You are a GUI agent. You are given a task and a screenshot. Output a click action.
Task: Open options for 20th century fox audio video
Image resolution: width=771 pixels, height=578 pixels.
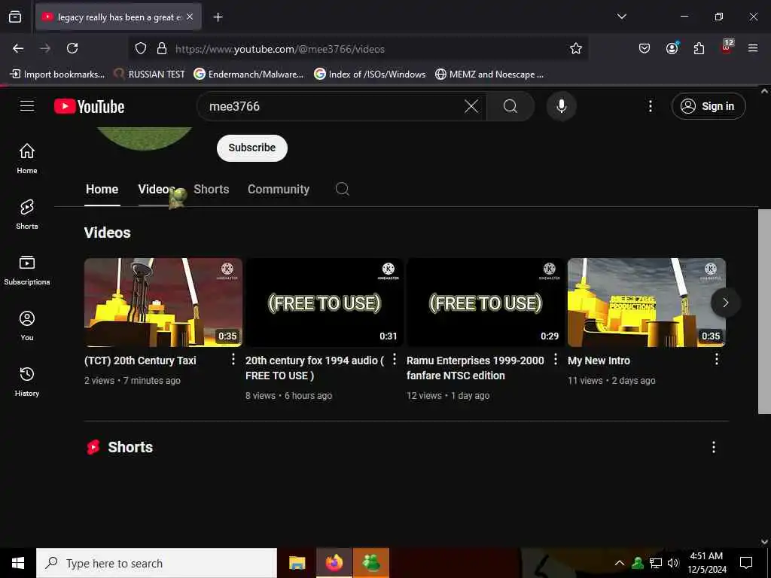coord(395,359)
